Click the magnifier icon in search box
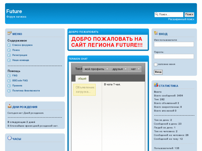Image resolution: width=202 pixels, height=151 pixels. (x=156, y=14)
